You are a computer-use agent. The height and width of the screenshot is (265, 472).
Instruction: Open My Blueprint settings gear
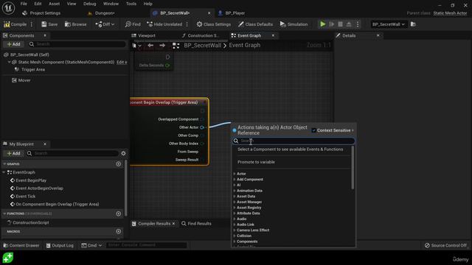tap(123, 153)
